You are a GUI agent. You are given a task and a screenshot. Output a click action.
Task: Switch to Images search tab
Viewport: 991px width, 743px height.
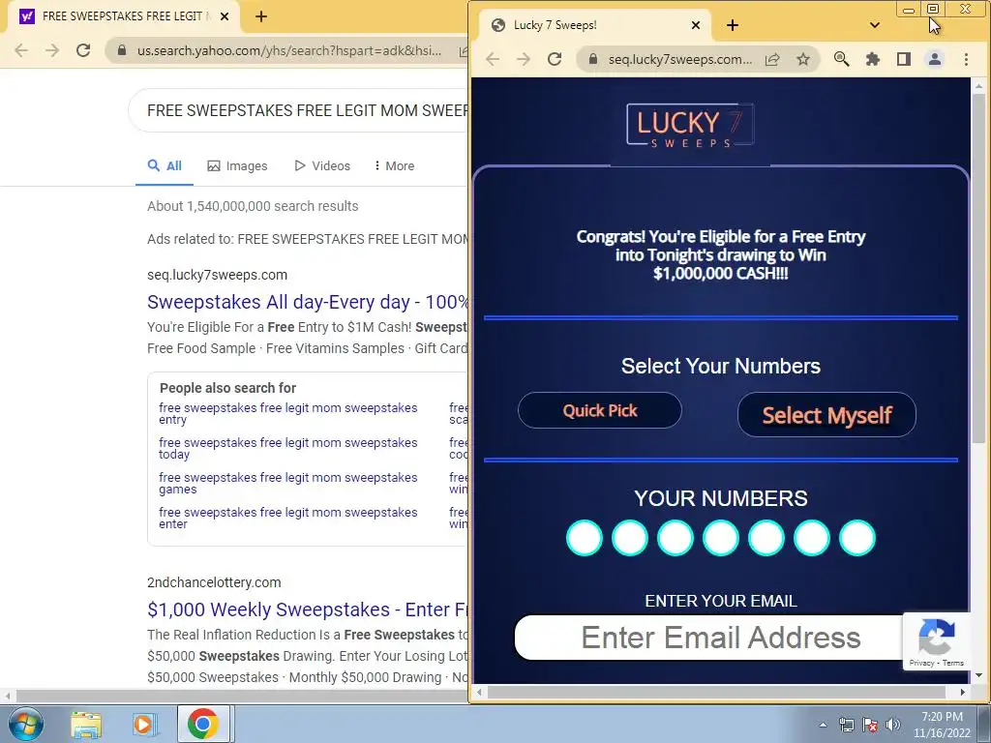click(238, 166)
